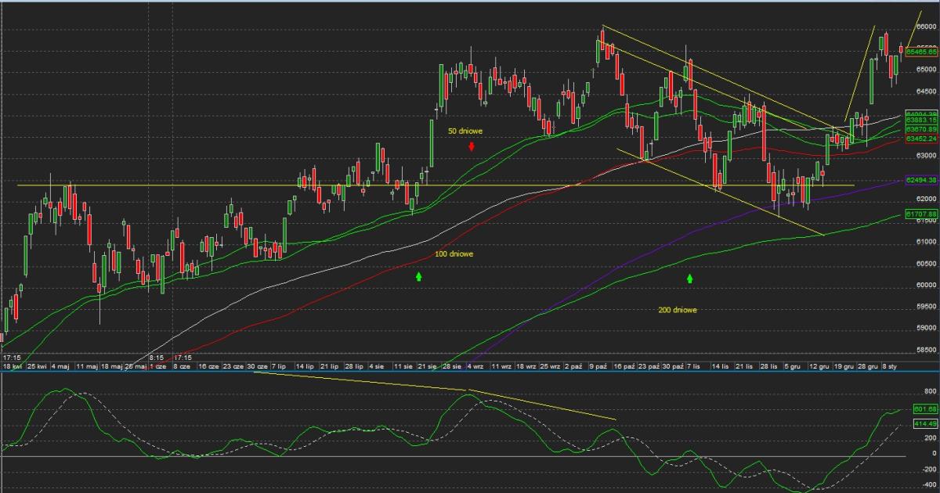Select the 63452.24 red average price tag
940x493 pixels.
click(x=921, y=139)
